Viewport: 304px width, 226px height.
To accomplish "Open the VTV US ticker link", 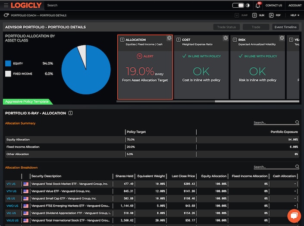I will [x=12, y=191].
